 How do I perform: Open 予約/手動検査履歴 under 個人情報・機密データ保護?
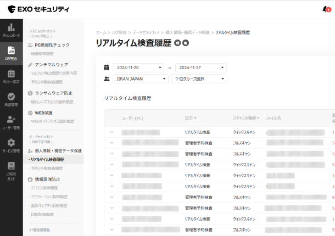47,168
